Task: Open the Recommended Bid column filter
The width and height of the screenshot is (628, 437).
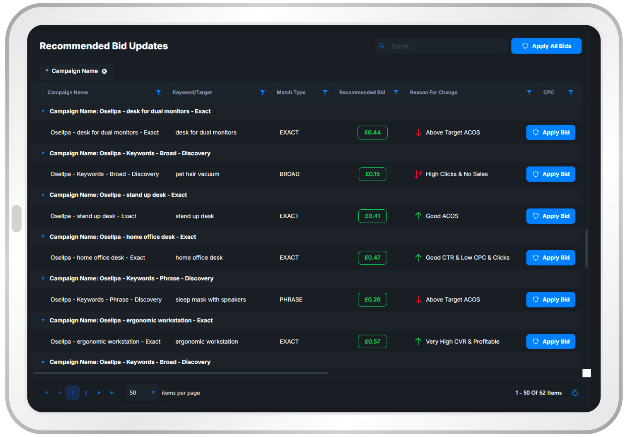Action: [396, 92]
